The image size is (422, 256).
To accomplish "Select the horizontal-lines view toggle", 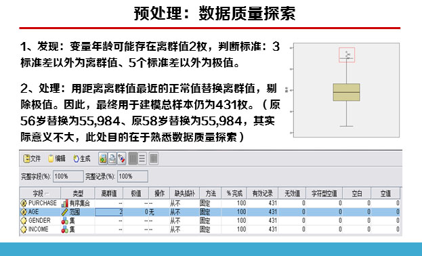I will click(x=142, y=158).
